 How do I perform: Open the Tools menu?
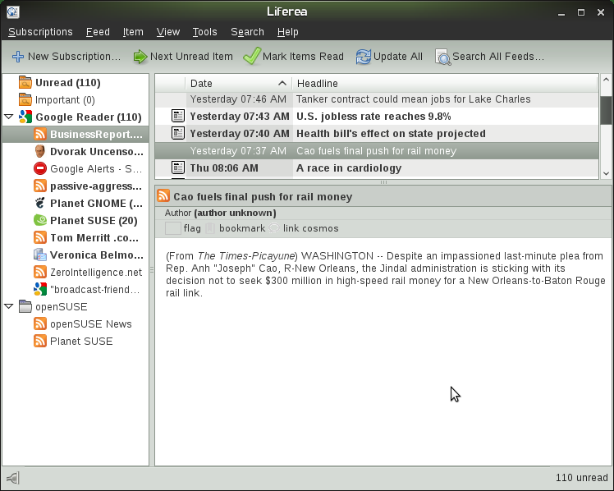tap(204, 32)
